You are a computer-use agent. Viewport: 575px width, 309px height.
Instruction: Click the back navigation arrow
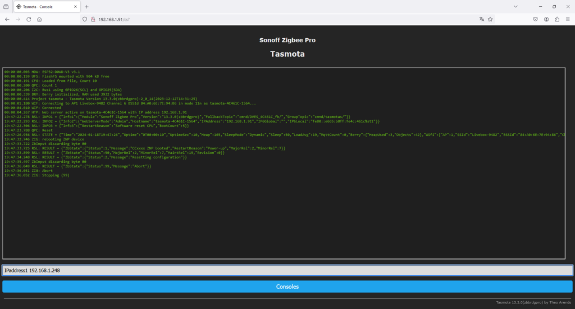click(x=7, y=19)
